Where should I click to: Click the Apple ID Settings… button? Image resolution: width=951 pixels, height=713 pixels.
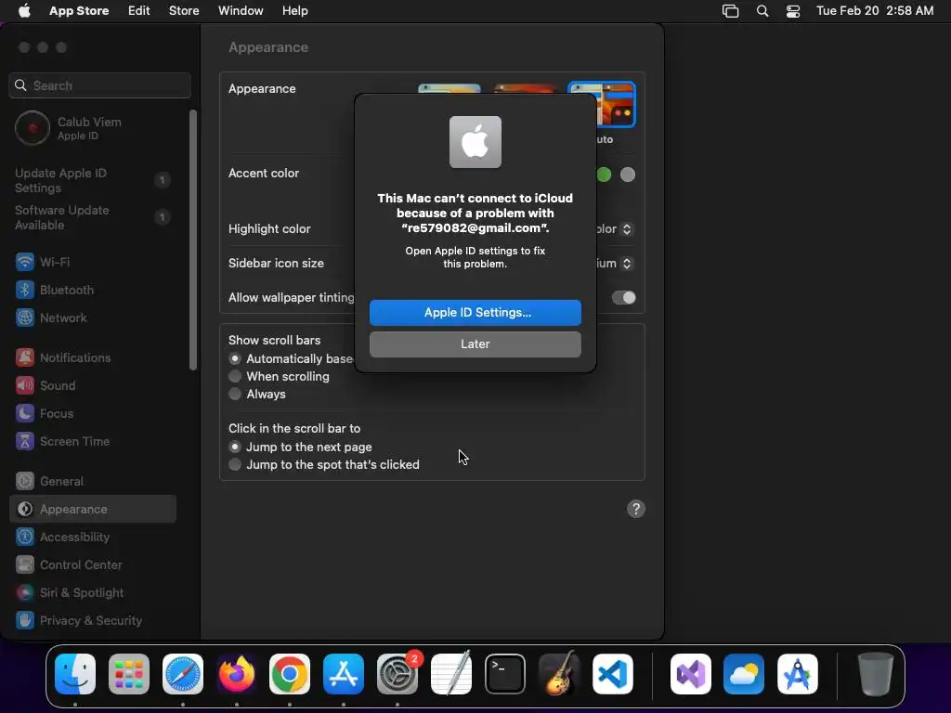pyautogui.click(x=475, y=313)
